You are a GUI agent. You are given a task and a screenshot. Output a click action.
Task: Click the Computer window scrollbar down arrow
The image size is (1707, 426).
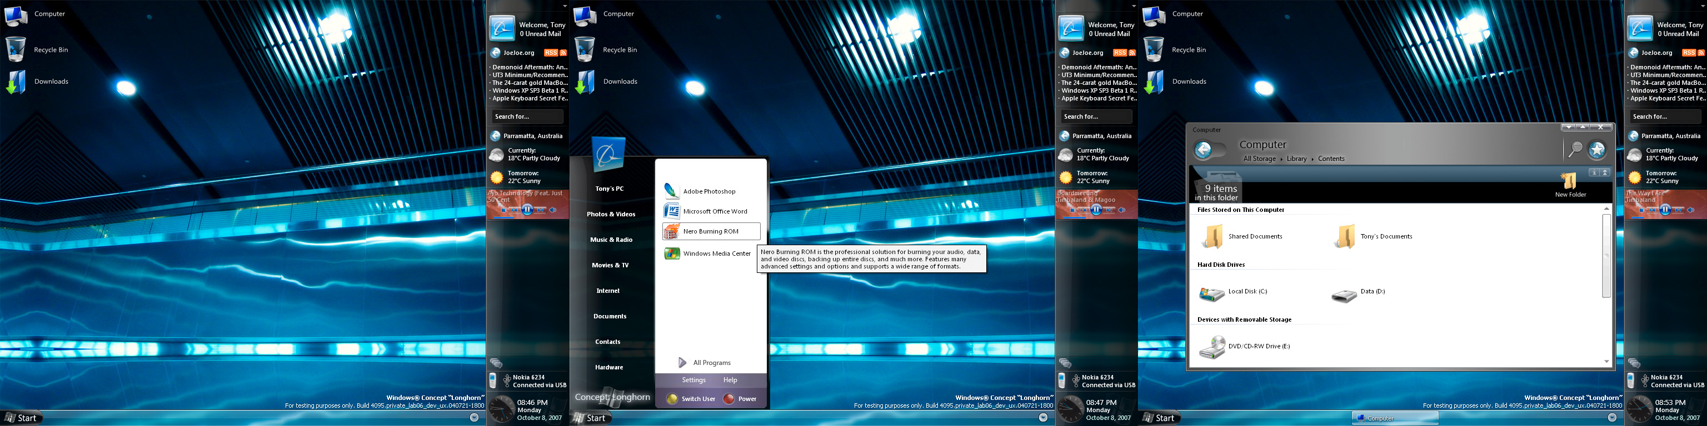click(x=1606, y=361)
